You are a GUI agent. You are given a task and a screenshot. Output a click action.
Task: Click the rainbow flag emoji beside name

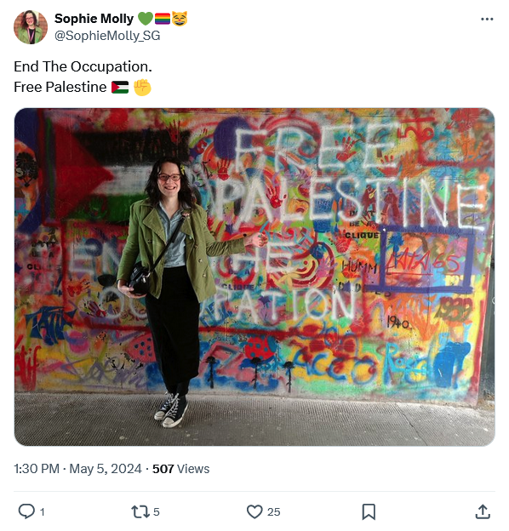pos(163,19)
